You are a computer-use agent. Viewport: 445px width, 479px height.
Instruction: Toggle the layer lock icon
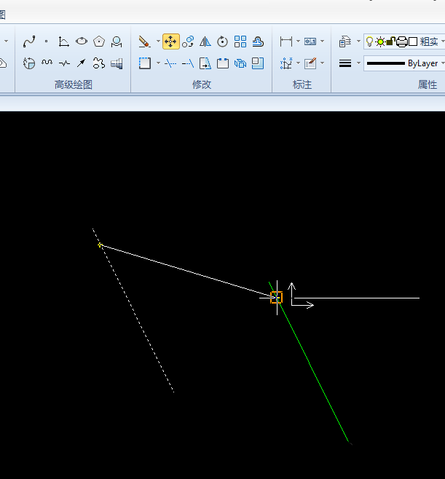(x=390, y=41)
